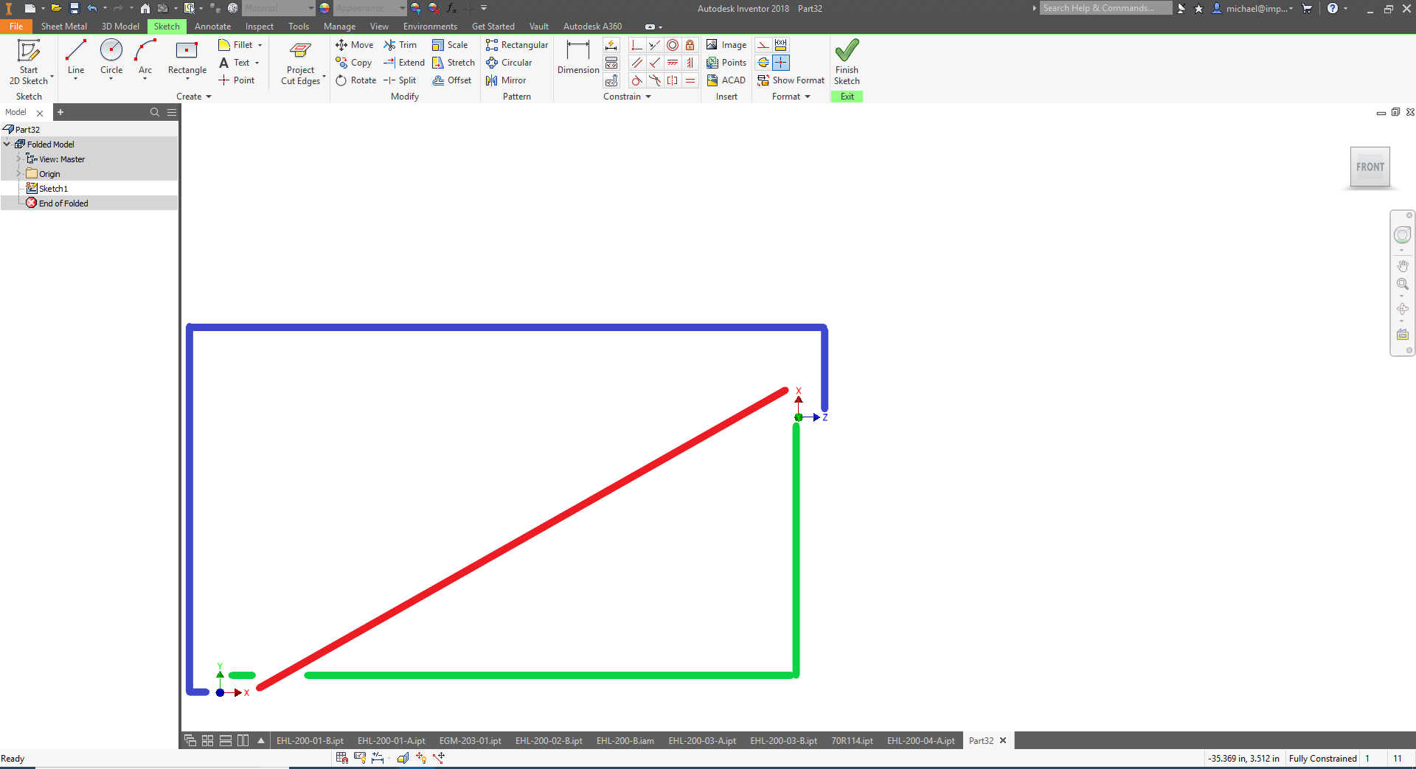Click Finish Sketch

[x=847, y=59]
